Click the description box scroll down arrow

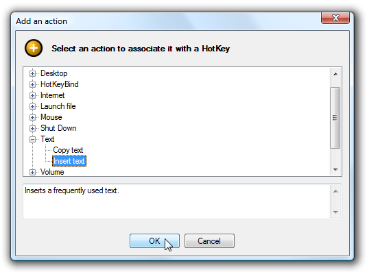pos(335,212)
